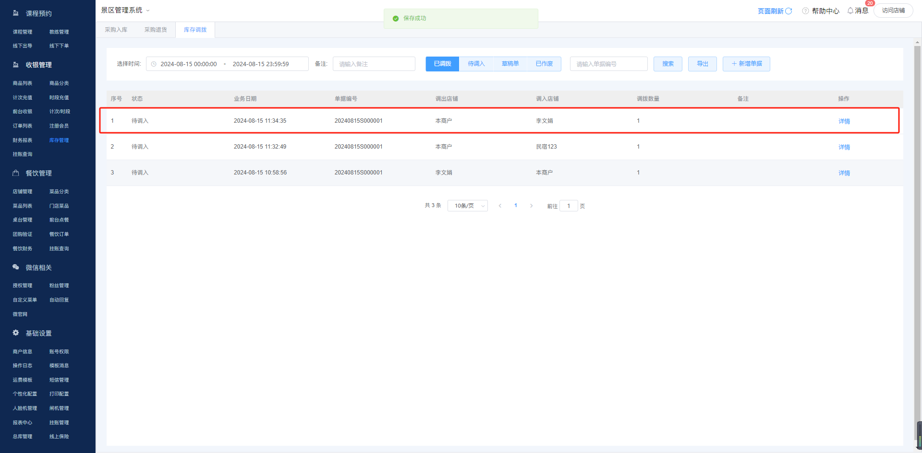
Task: Click the message bell icon
Action: pyautogui.click(x=850, y=11)
